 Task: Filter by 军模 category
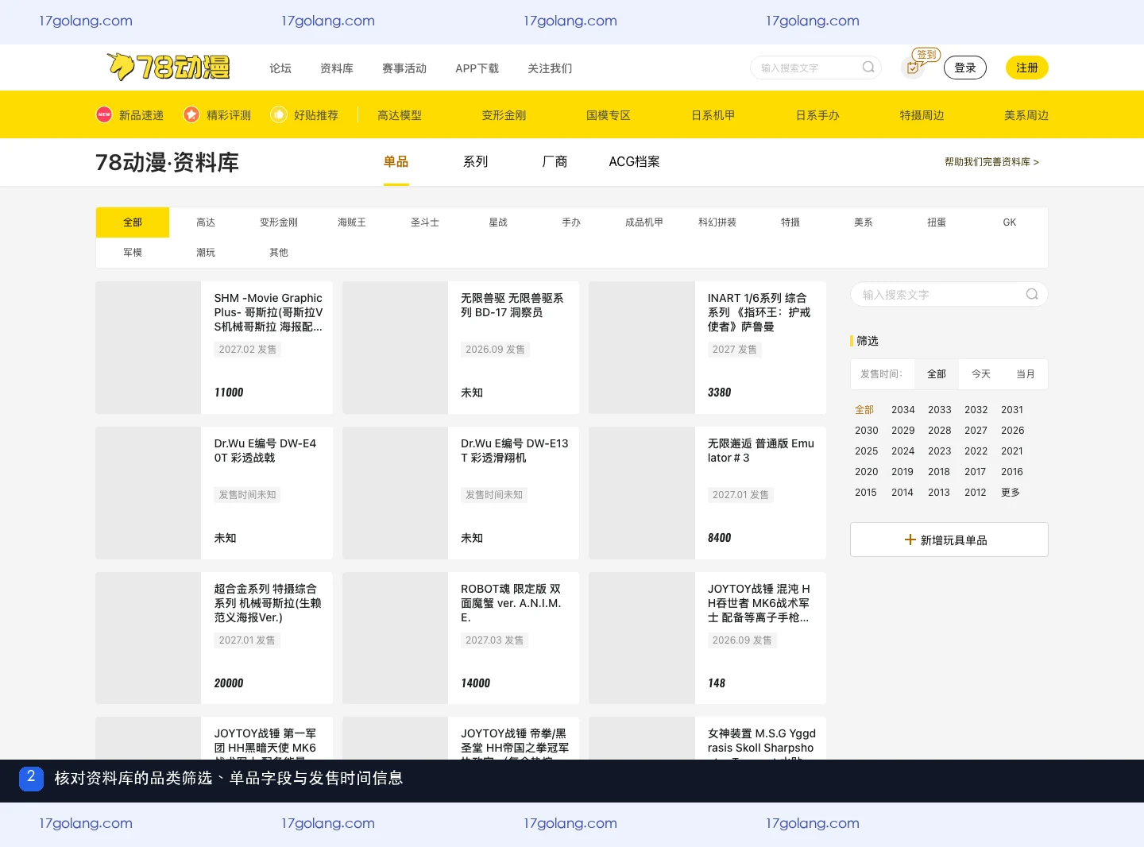click(133, 253)
